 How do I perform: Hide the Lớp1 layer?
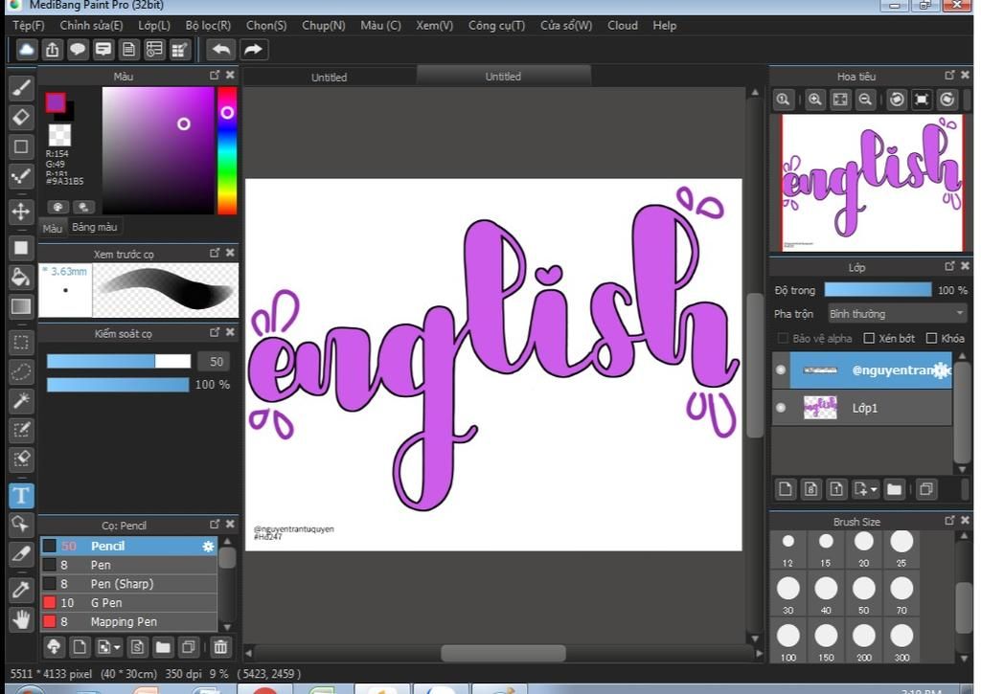tap(781, 408)
